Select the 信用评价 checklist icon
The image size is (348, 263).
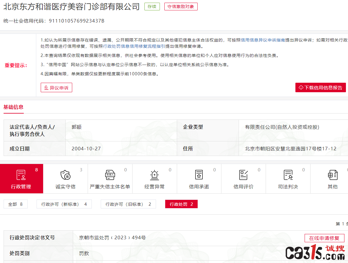click(x=243, y=175)
